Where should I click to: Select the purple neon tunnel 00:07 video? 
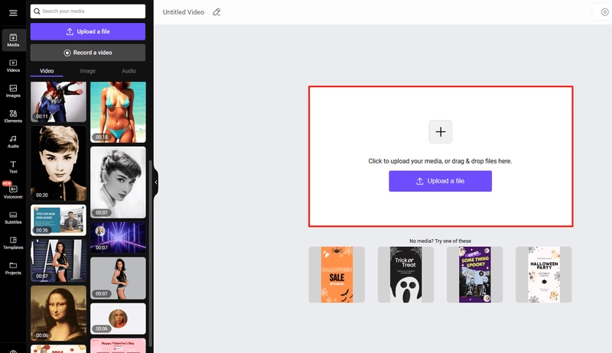coord(119,238)
